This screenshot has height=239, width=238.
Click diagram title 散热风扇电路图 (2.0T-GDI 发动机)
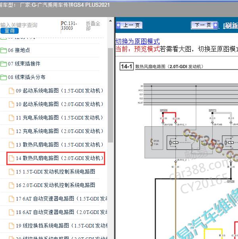pos(169,67)
